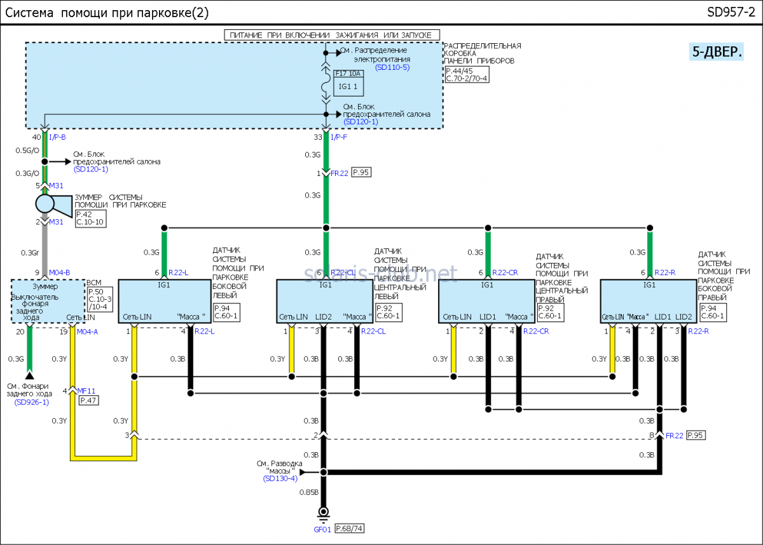Click the FR22 label at pin 8

[674, 436]
